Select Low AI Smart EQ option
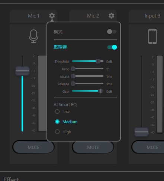164x181 pixels. click(57, 112)
